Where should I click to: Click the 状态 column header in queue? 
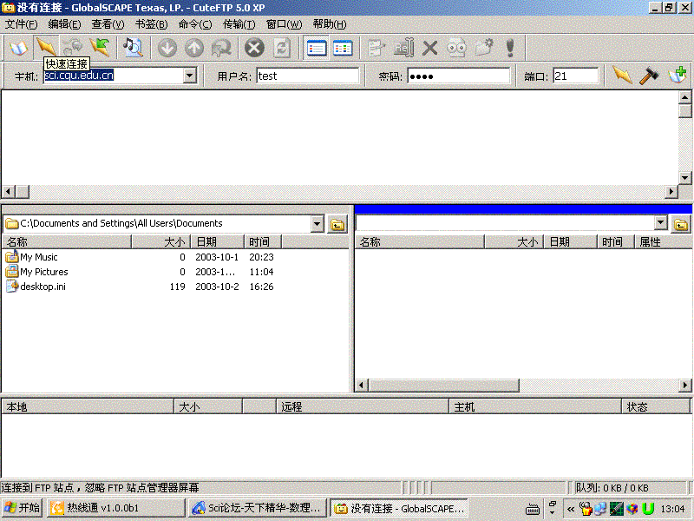pos(656,406)
